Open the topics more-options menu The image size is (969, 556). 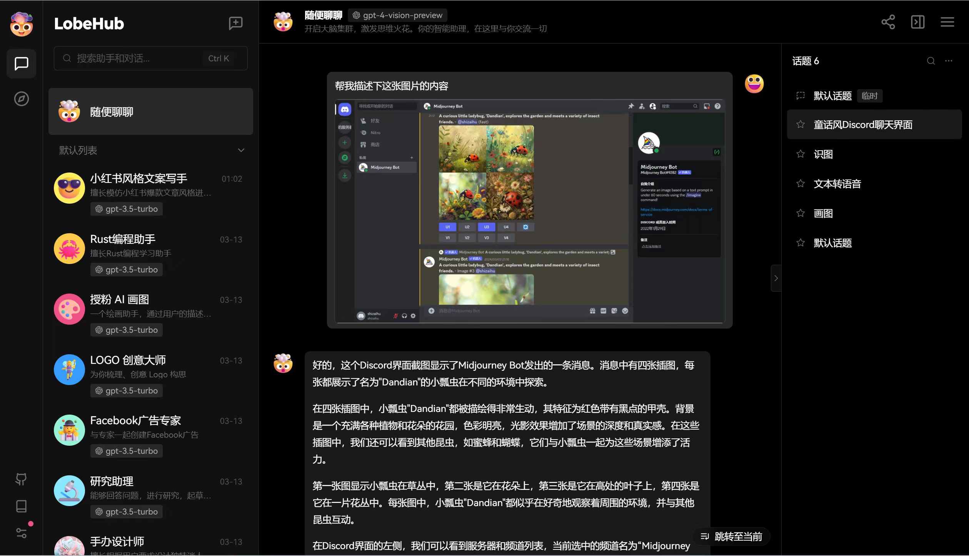tap(948, 60)
